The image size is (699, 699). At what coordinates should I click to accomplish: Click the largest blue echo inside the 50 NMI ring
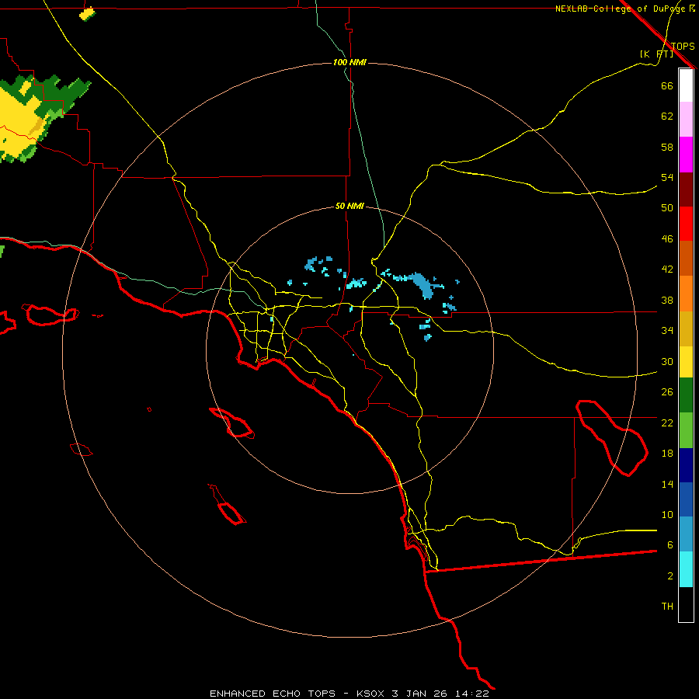pyautogui.click(x=421, y=284)
